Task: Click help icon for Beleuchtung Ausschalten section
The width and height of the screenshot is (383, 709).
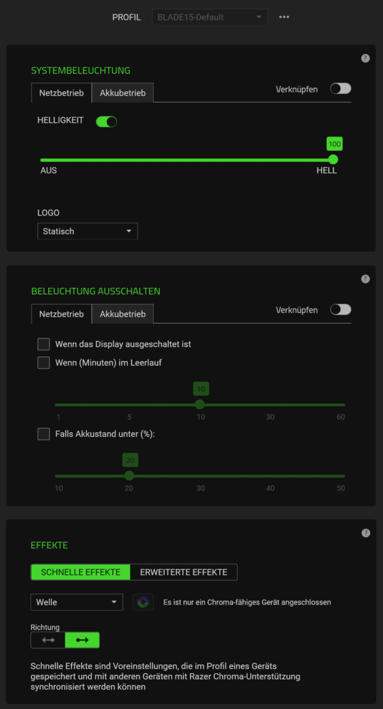Action: pos(365,279)
